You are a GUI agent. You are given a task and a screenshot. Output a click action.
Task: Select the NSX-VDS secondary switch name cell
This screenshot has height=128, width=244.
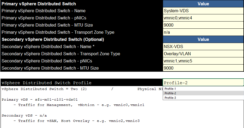(203, 46)
